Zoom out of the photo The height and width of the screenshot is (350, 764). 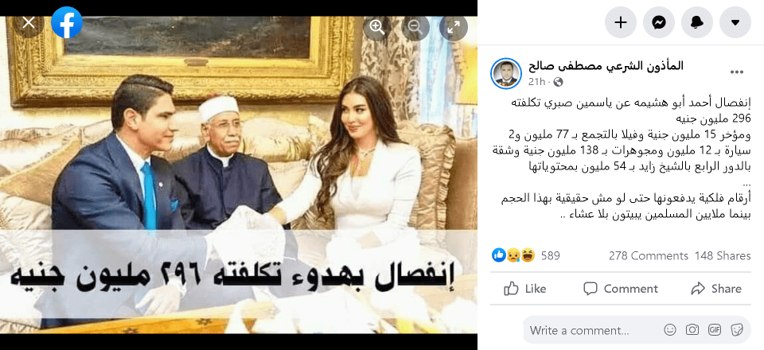[x=415, y=27]
